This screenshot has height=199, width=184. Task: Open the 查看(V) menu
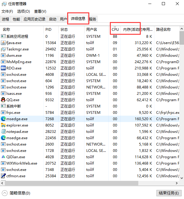click(x=40, y=11)
